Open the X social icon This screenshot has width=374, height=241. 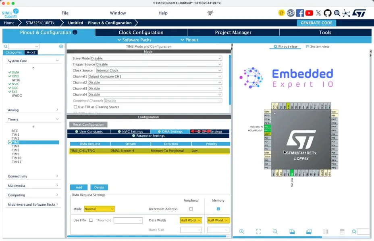pyautogui.click(x=318, y=13)
